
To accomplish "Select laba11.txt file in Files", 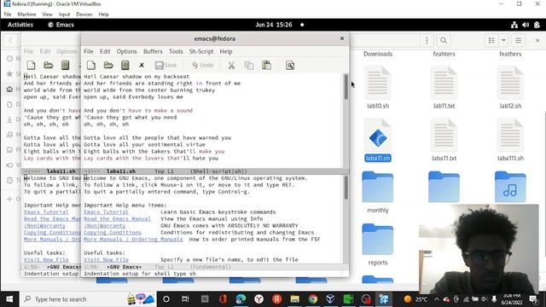I will point(444,140).
